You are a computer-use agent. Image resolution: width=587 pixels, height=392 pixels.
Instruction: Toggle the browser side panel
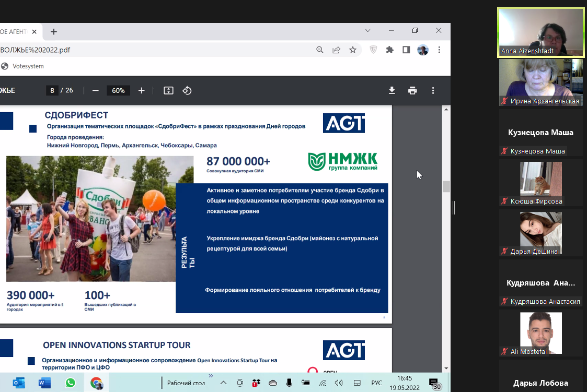(x=406, y=50)
